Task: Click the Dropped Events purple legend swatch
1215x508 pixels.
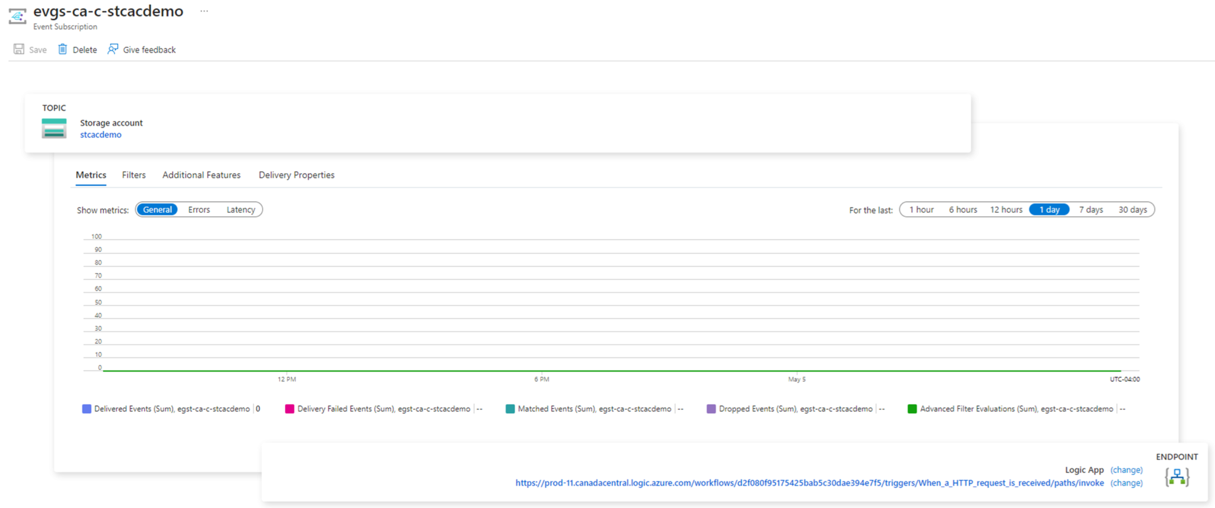Action: point(711,409)
